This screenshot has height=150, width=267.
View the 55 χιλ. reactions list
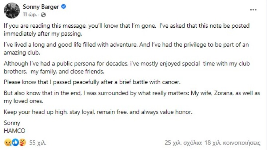37,142
